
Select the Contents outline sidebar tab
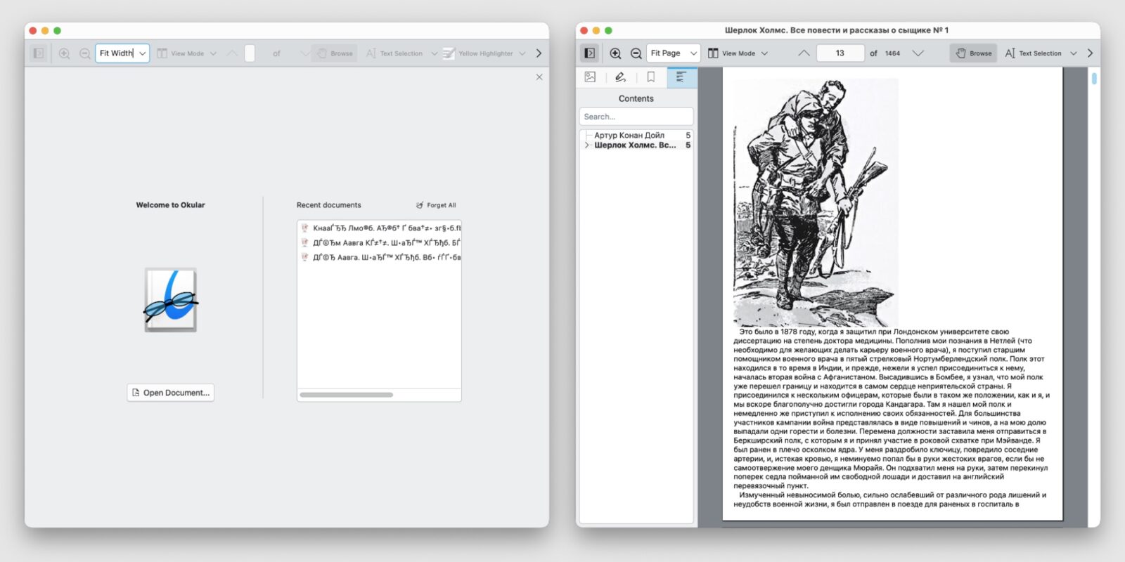(x=681, y=77)
